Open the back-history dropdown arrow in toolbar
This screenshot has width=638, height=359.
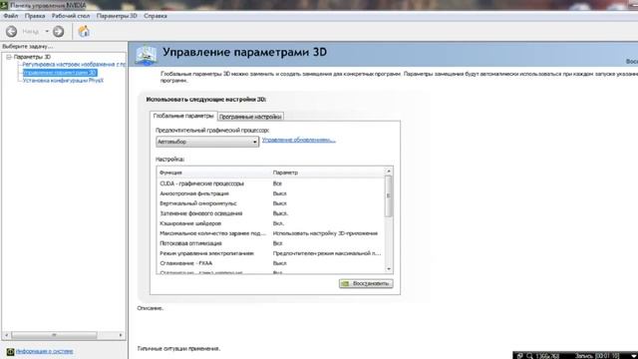(47, 31)
